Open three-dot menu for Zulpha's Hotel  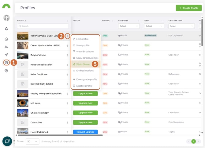67,55
